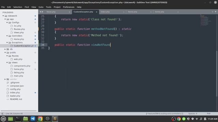Change syntax via PHP status label
This screenshot has width=218, height=122.
point(208,114)
